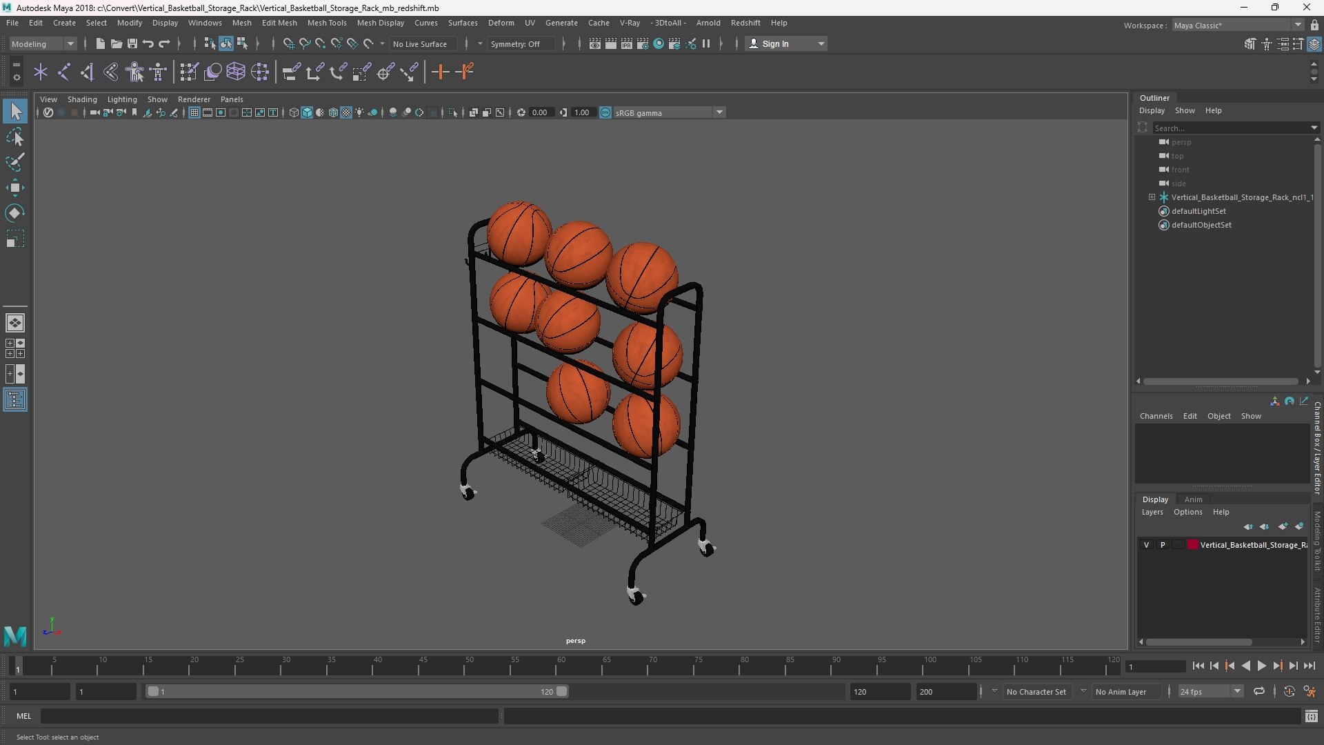Click the current frame number field
The height and width of the screenshot is (745, 1324).
1154,666
